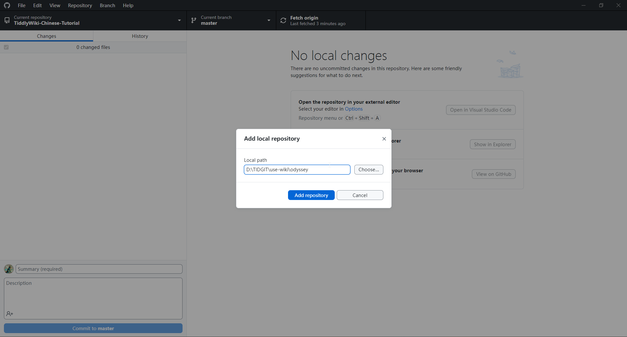This screenshot has width=627, height=337.
Task: Click Commit to master button
Action: [x=93, y=328]
